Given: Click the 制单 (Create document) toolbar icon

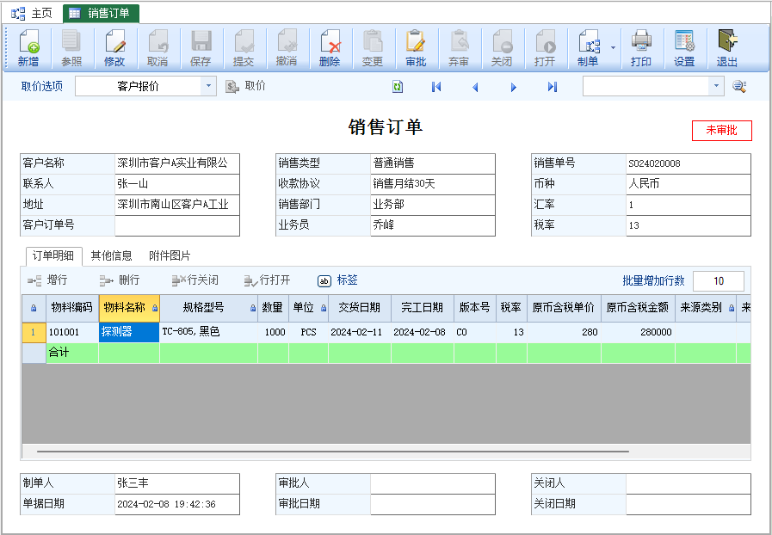Looking at the screenshot, I should click(x=588, y=48).
